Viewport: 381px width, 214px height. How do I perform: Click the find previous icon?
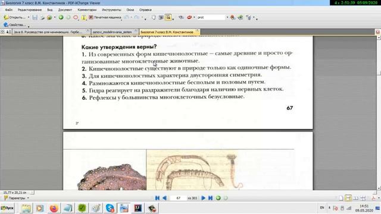click(x=233, y=17)
